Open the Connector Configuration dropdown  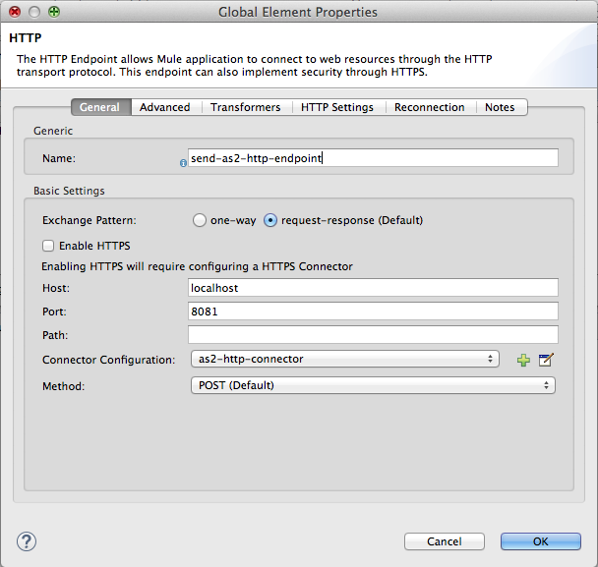(x=343, y=360)
